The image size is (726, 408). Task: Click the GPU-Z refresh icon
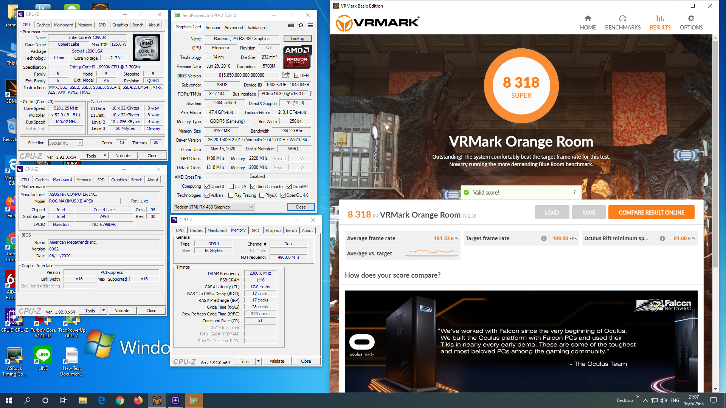[301, 25]
